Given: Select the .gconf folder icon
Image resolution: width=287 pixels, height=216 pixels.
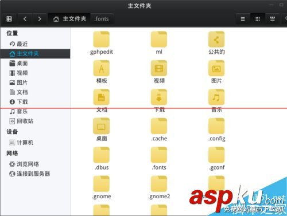Looking at the screenshot, I should coord(216,155).
